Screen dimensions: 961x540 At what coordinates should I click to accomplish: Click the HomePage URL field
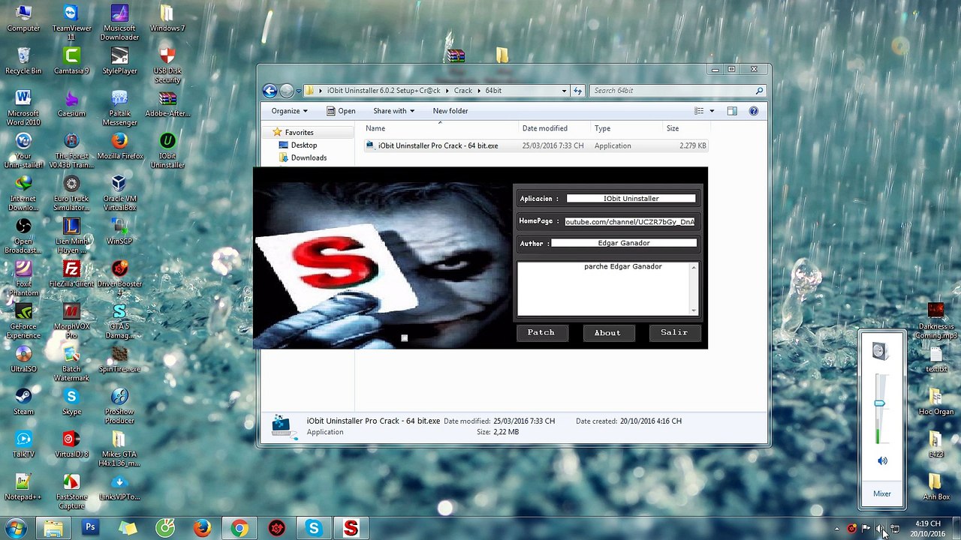click(629, 221)
